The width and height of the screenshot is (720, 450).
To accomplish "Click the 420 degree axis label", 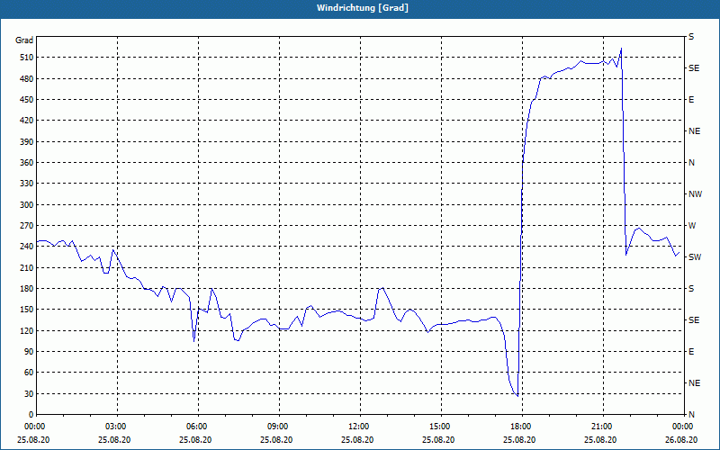I will [27, 121].
